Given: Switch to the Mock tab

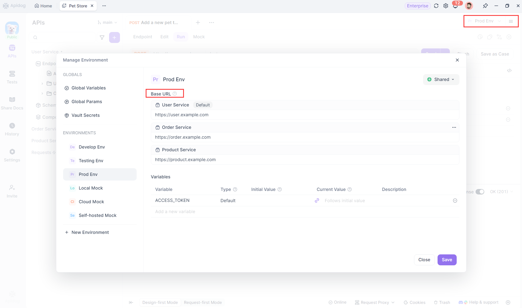Looking at the screenshot, I should pos(199,37).
